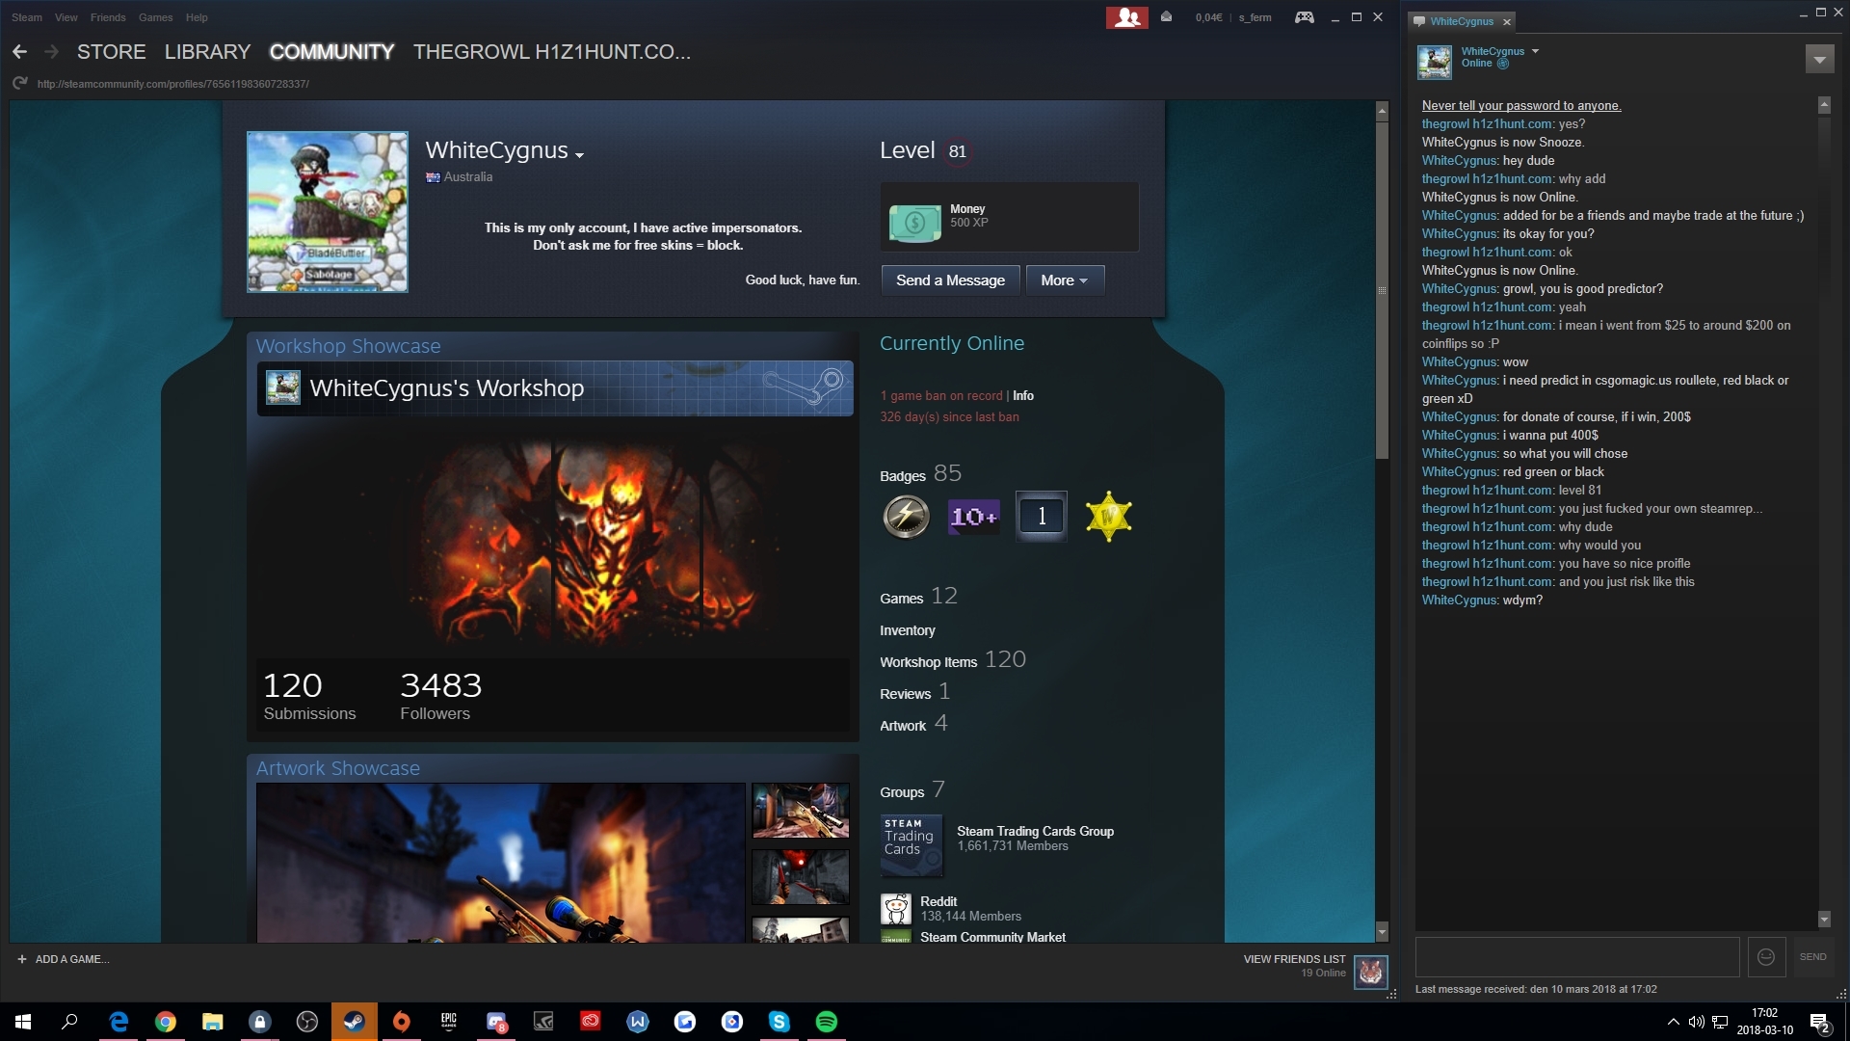The image size is (1850, 1041).
Task: Open Steam Trading Cards group avatar
Action: point(911,845)
